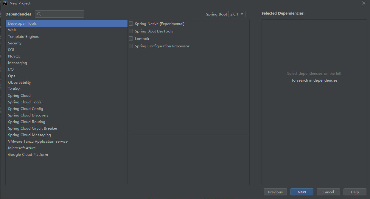
Task: Select the Testing category
Action: 14,89
